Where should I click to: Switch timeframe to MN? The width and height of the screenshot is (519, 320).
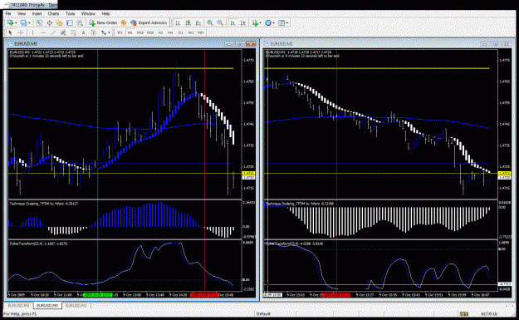tap(201, 32)
